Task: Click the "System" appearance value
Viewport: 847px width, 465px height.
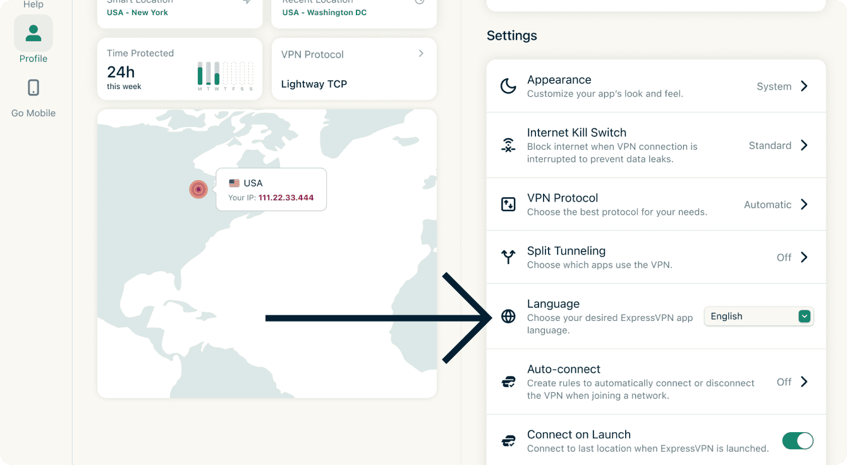Action: [774, 87]
